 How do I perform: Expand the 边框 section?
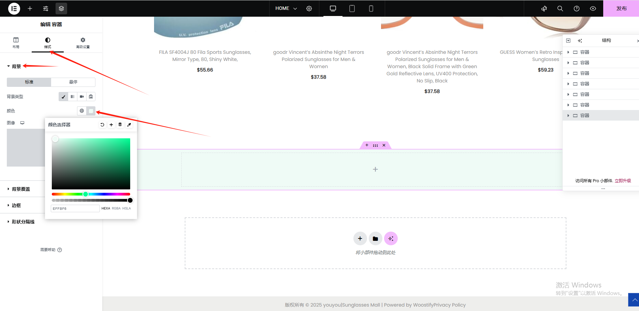point(16,205)
